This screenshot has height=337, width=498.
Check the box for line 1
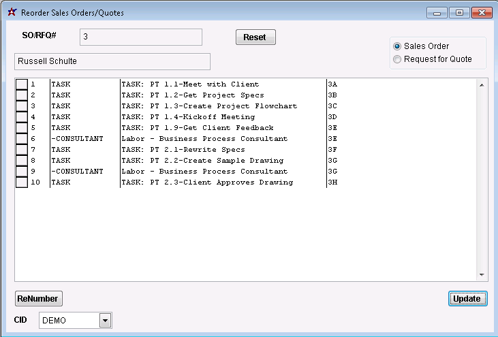tap(22, 84)
